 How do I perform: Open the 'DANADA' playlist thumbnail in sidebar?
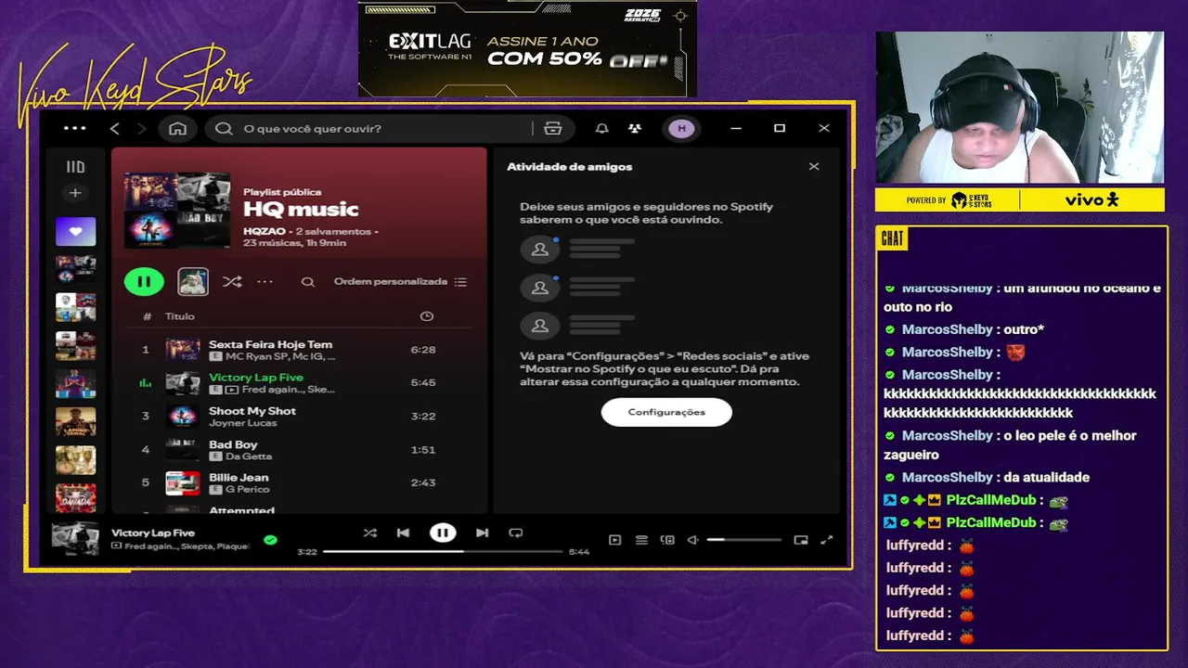pos(75,498)
